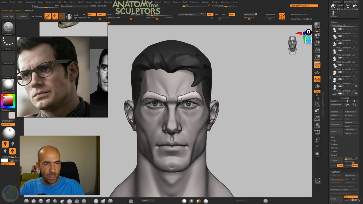The image size is (363, 204).
Task: Collapse the Subtool palette header
Action: coord(335,22)
